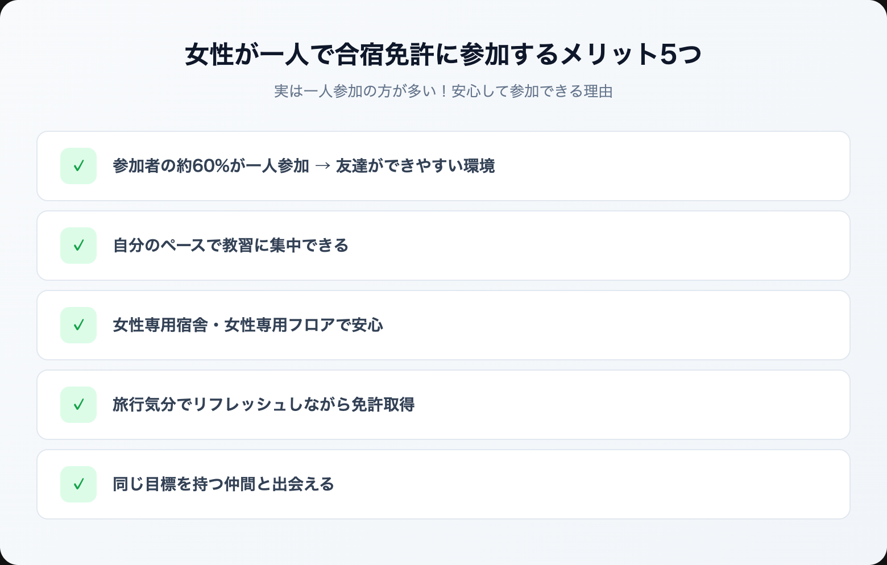Click the text 同じ目標を持つ仲間と出会える
887x565 pixels.
coord(223,484)
